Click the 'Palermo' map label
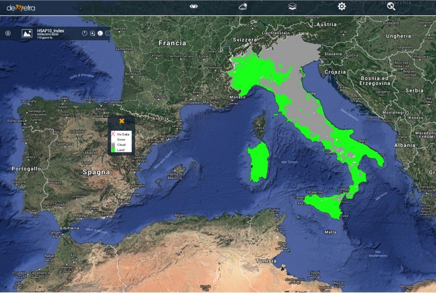436x293 pixels. 316,192
